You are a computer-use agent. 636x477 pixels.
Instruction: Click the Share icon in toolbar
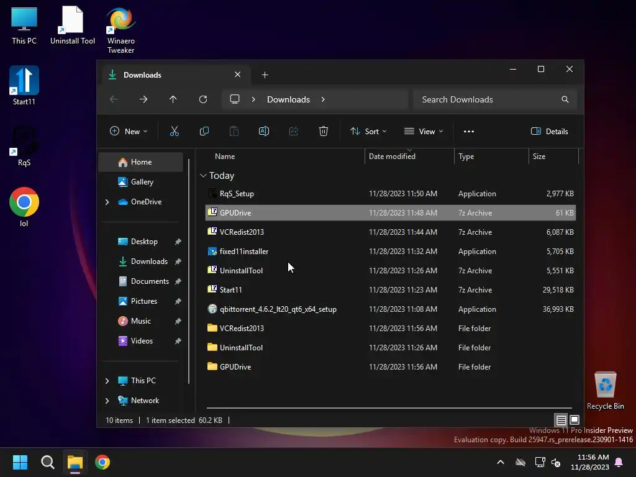point(294,131)
